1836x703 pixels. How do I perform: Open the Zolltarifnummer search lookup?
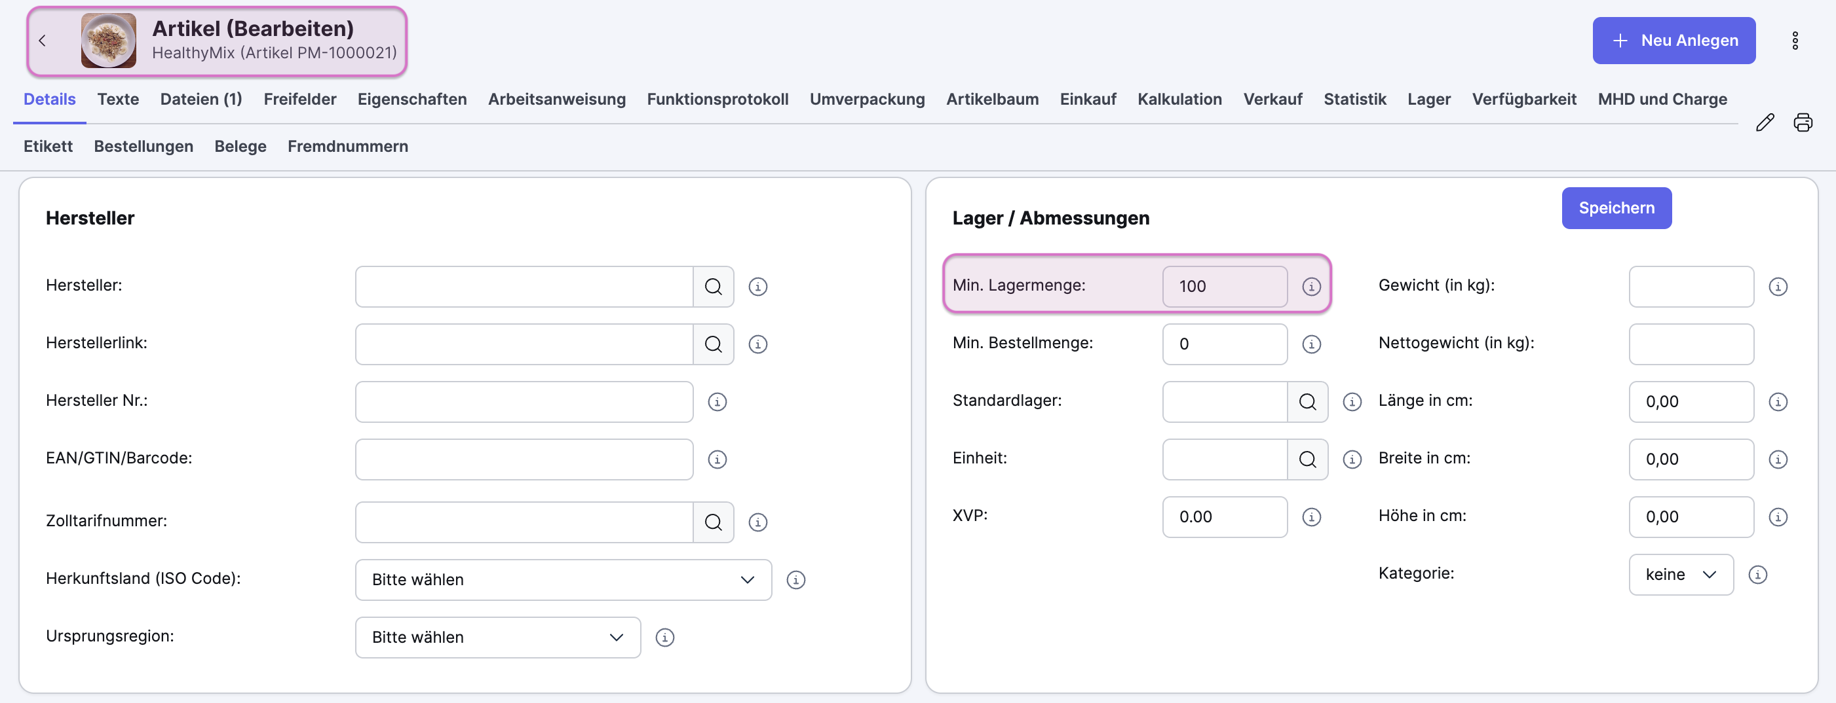pos(714,522)
